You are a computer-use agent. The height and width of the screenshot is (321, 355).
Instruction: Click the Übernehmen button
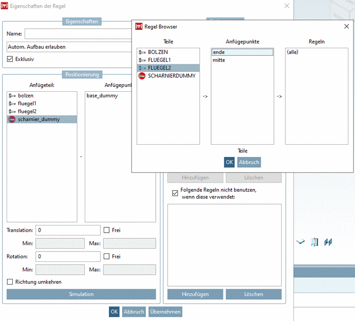coord(165,312)
